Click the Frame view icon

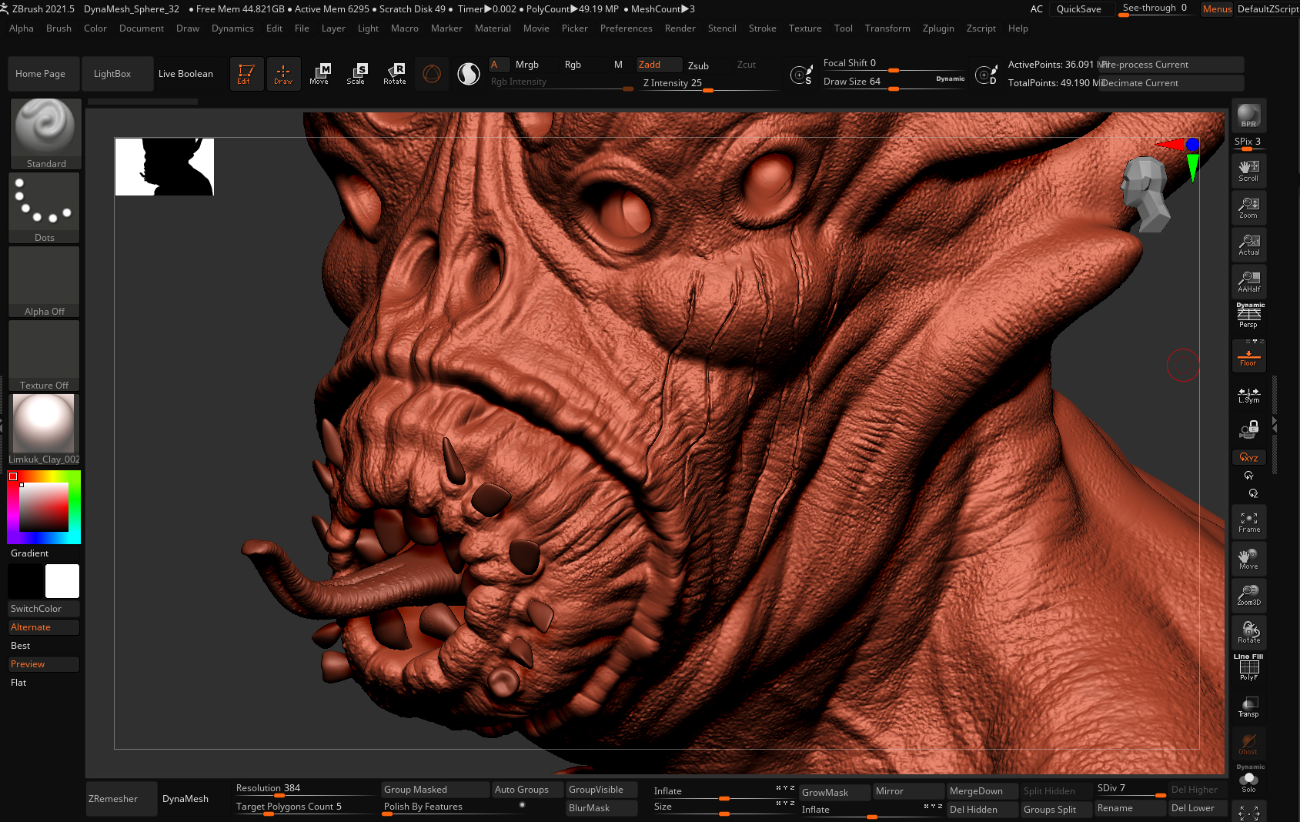pyautogui.click(x=1248, y=522)
